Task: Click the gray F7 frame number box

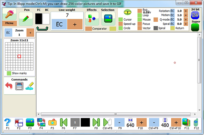Action: pos(75,122)
